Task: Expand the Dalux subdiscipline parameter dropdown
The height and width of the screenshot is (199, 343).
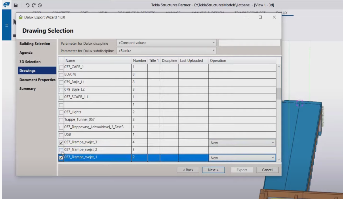Action: pos(166,51)
